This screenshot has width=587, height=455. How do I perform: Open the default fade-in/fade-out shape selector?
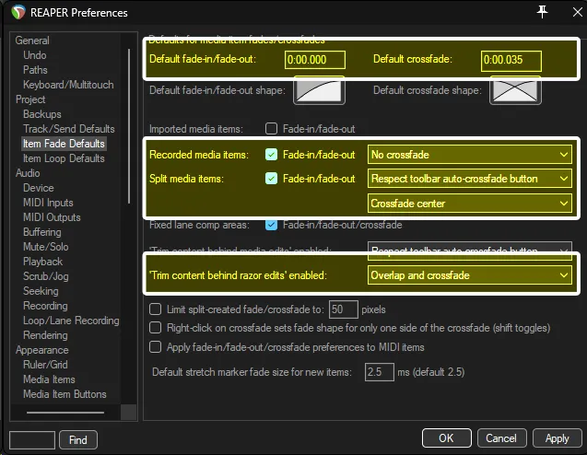319,90
